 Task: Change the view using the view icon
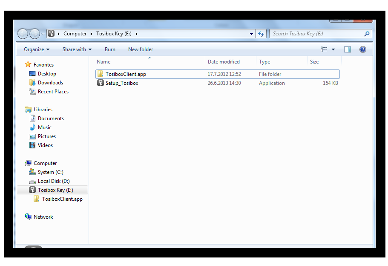324,49
